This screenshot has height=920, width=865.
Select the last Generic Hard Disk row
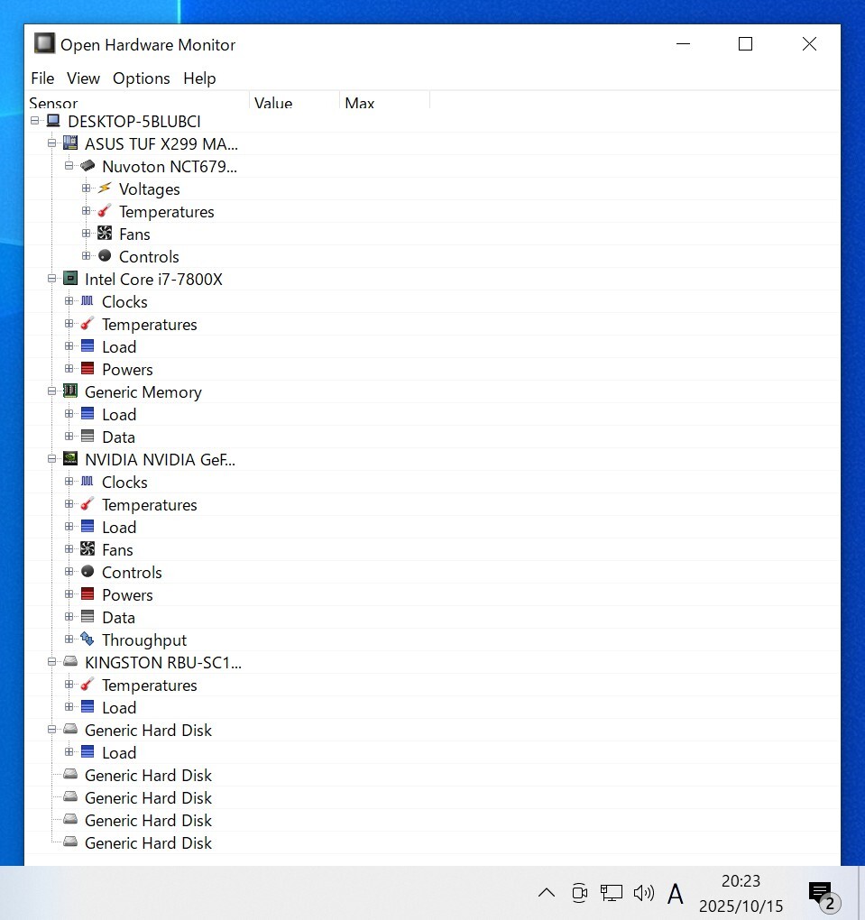point(148,842)
